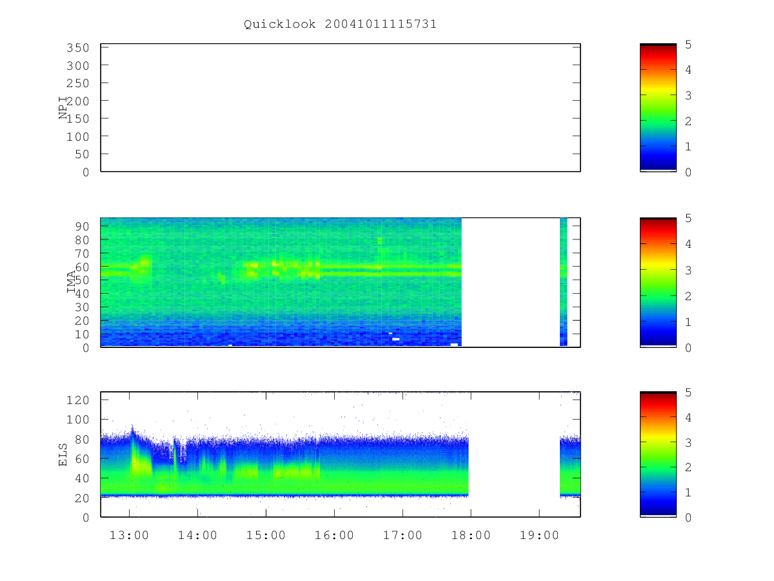Click the 120 tick on ELS axis
The height and width of the screenshot is (581, 774).
(77, 400)
